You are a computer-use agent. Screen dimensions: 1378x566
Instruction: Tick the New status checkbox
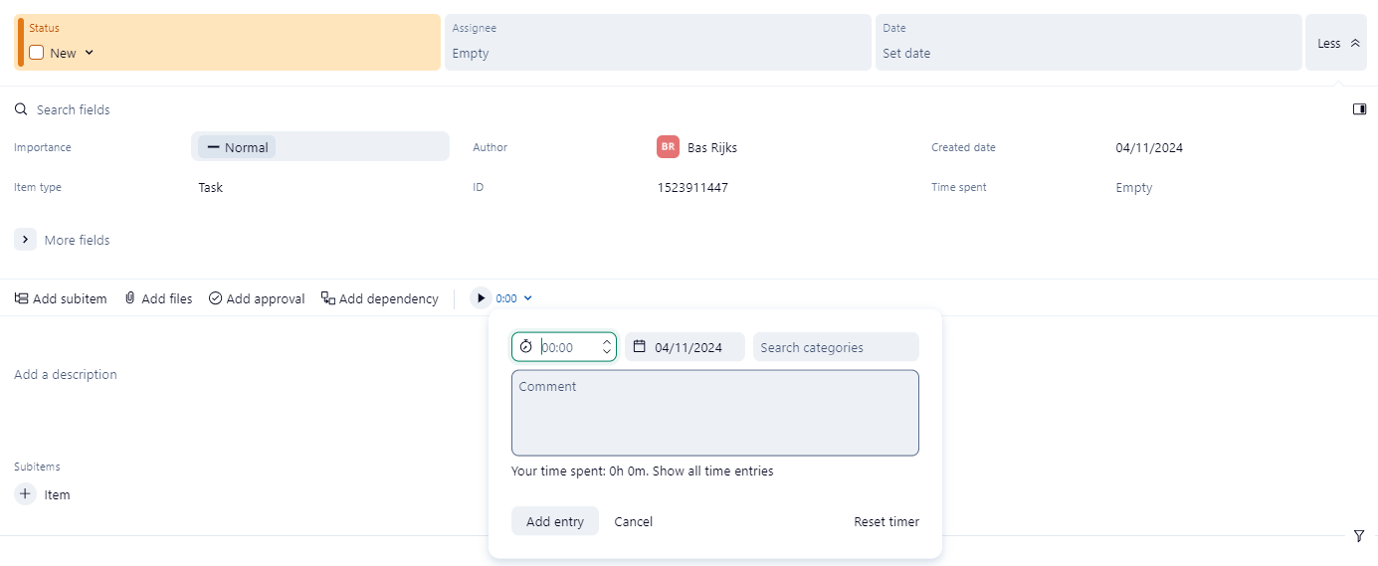(37, 53)
